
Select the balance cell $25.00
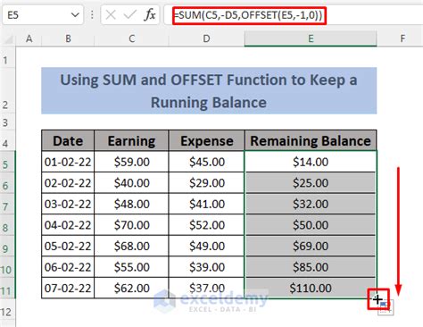point(311,183)
